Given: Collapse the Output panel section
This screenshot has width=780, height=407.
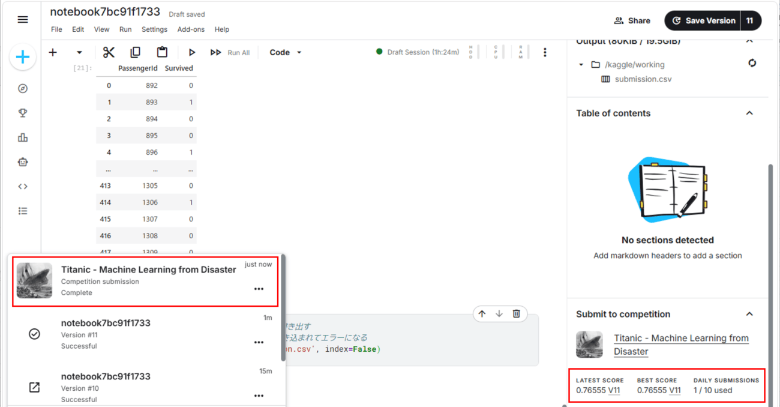Looking at the screenshot, I should tap(749, 41).
